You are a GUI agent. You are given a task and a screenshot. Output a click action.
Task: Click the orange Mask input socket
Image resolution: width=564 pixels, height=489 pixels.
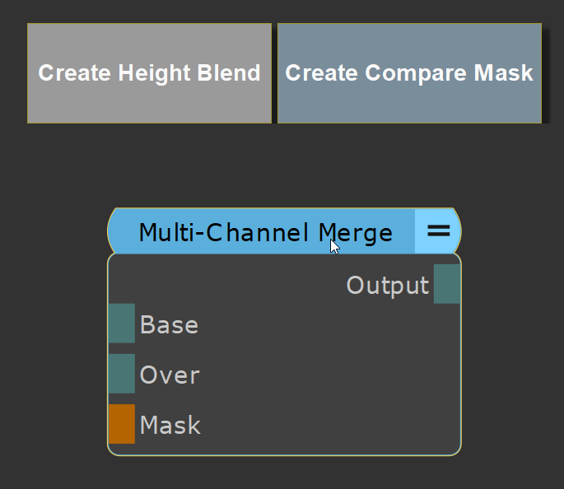coord(121,424)
